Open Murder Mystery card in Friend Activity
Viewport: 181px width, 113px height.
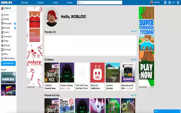82,105
